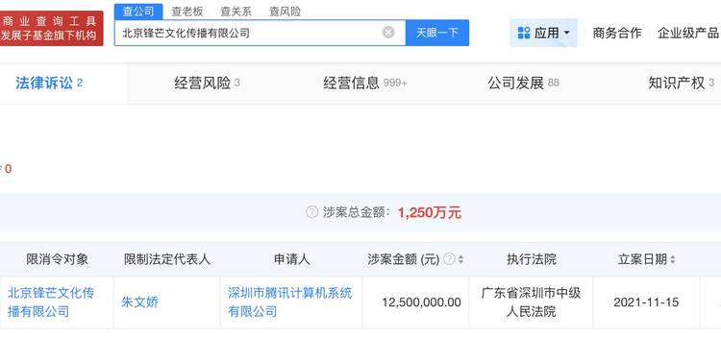Open help icon next to 涉案金额 header
The height and width of the screenshot is (361, 721).
click(449, 259)
